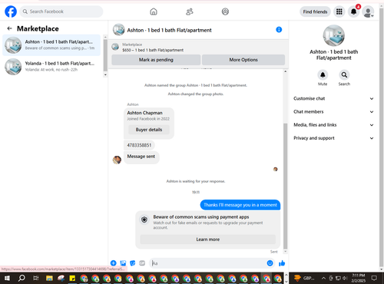Click More Options button

(243, 60)
